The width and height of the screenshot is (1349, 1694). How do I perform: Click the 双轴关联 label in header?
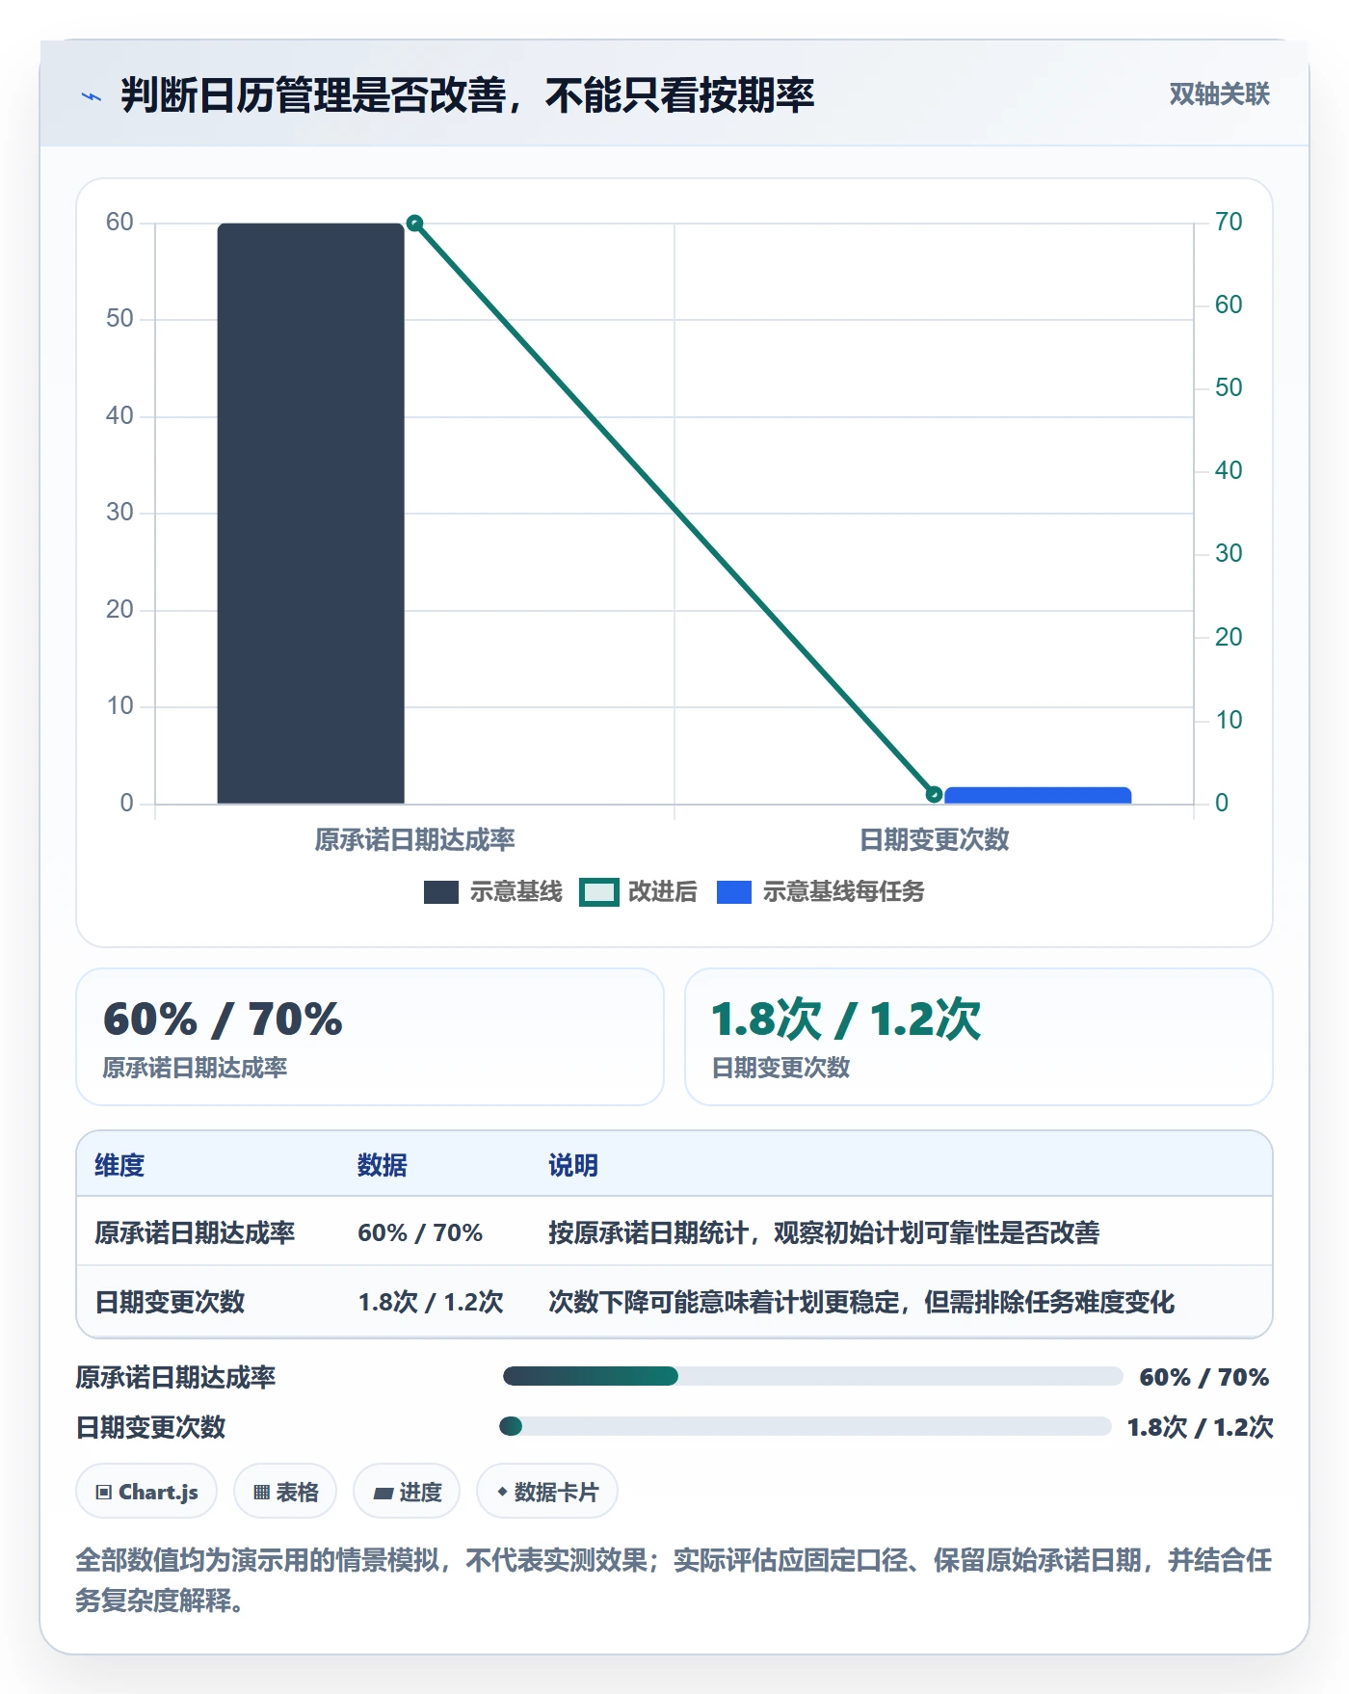[x=1219, y=94]
